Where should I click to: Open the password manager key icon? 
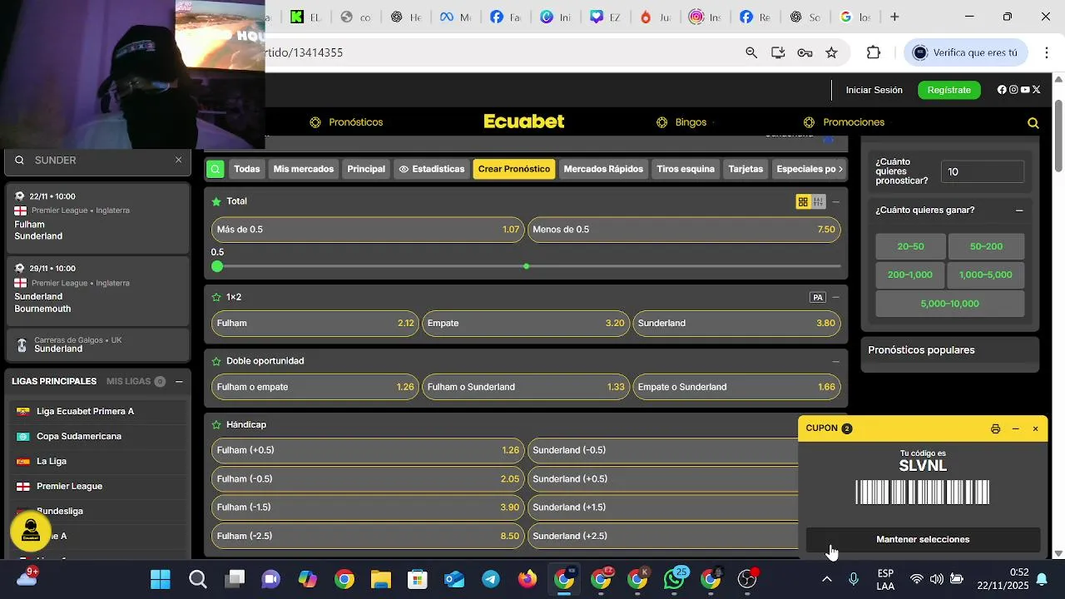click(x=805, y=52)
